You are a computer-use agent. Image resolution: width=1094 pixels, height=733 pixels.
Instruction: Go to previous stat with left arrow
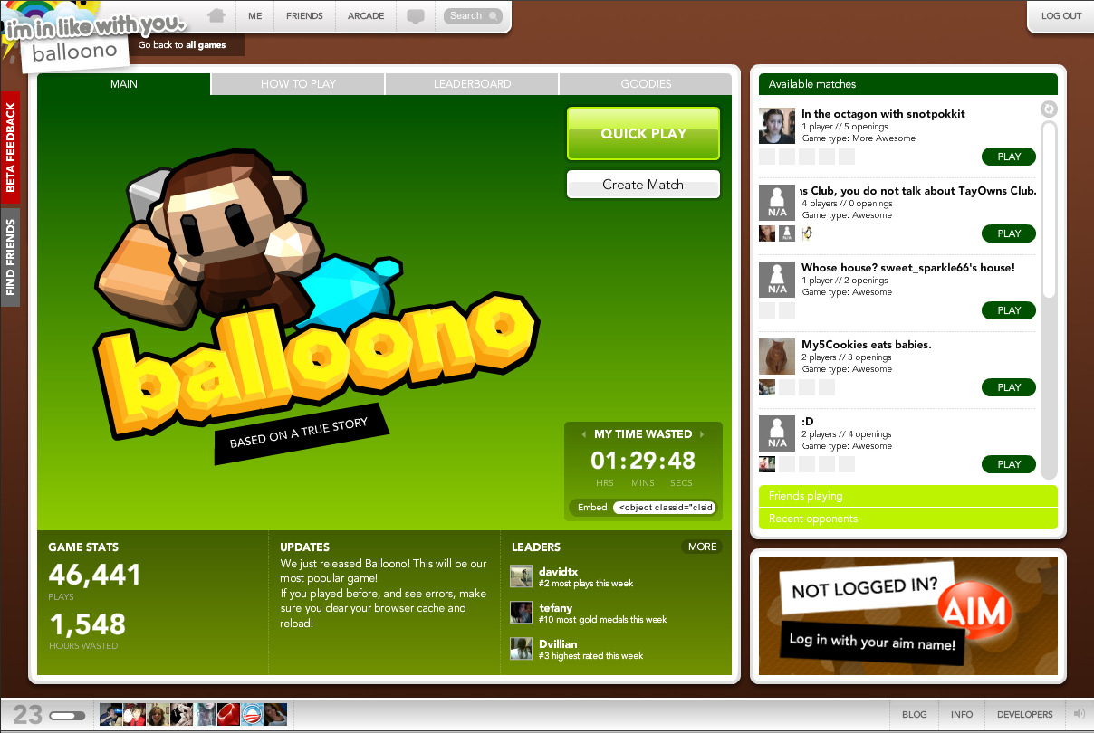[x=584, y=434]
